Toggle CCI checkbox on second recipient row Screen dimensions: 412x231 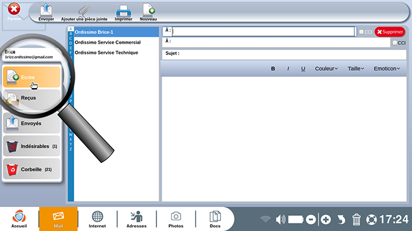(395, 42)
